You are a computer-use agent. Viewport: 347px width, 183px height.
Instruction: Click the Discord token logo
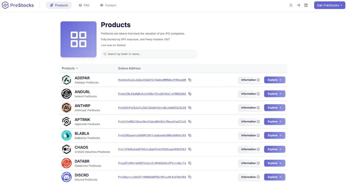point(66,177)
